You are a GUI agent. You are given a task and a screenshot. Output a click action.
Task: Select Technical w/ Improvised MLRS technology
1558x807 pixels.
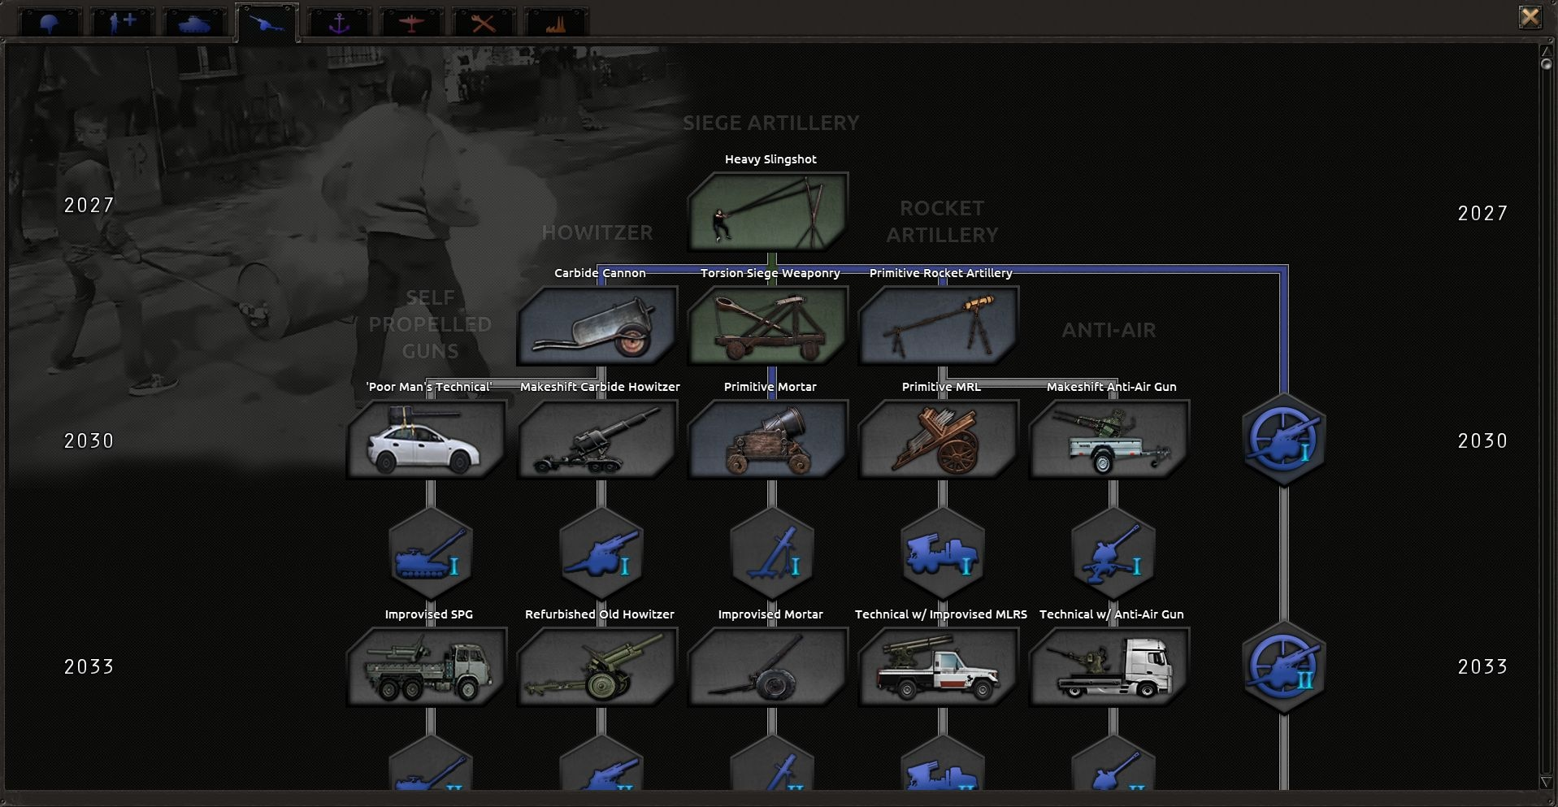tap(939, 666)
